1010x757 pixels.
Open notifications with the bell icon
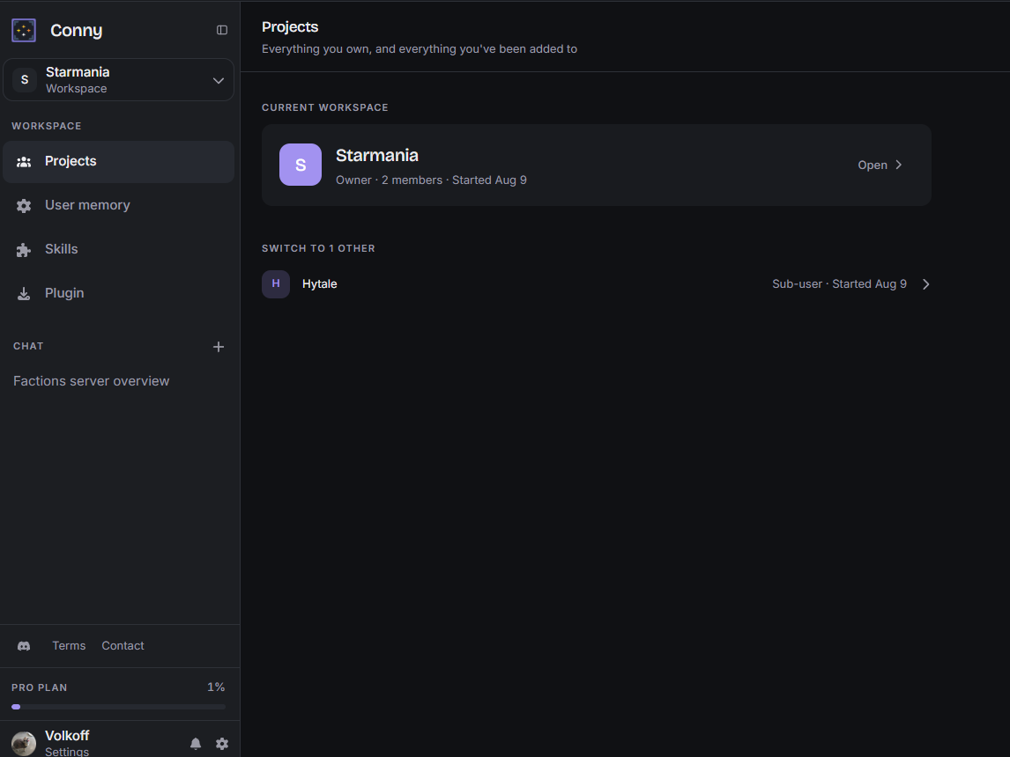[196, 744]
